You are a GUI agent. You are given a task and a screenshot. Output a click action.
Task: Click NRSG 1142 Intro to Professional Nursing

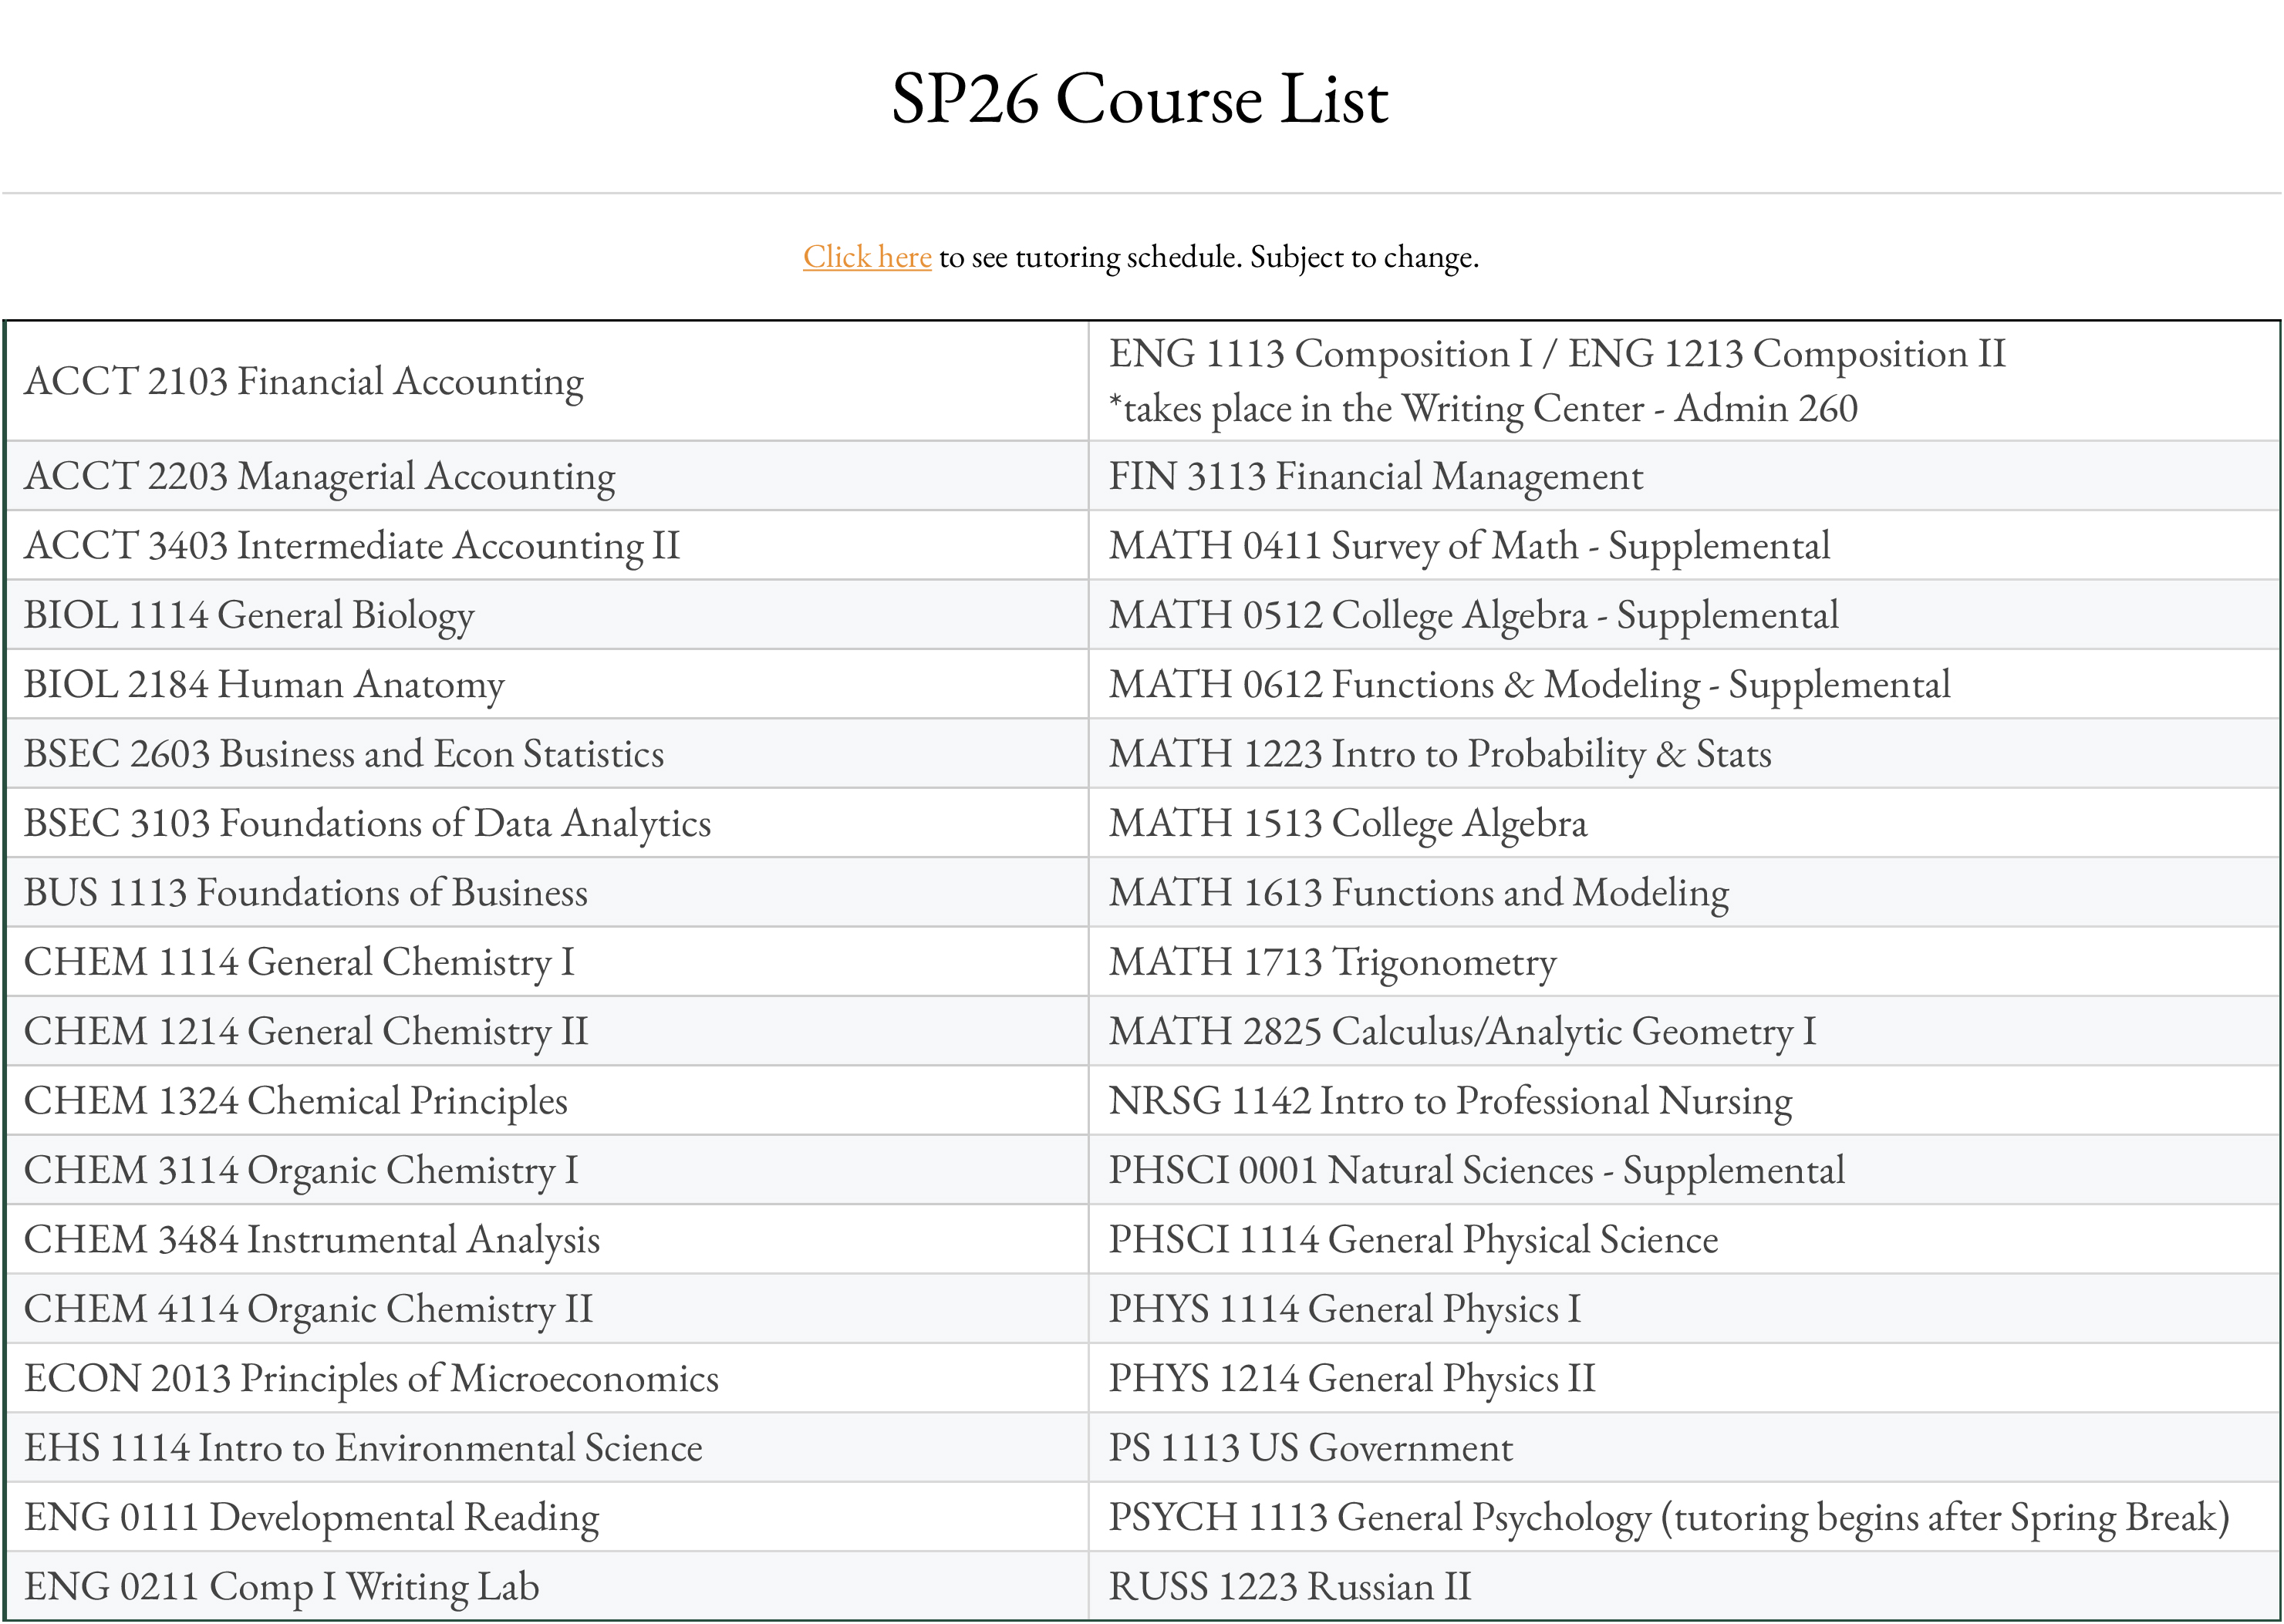tap(1451, 1101)
